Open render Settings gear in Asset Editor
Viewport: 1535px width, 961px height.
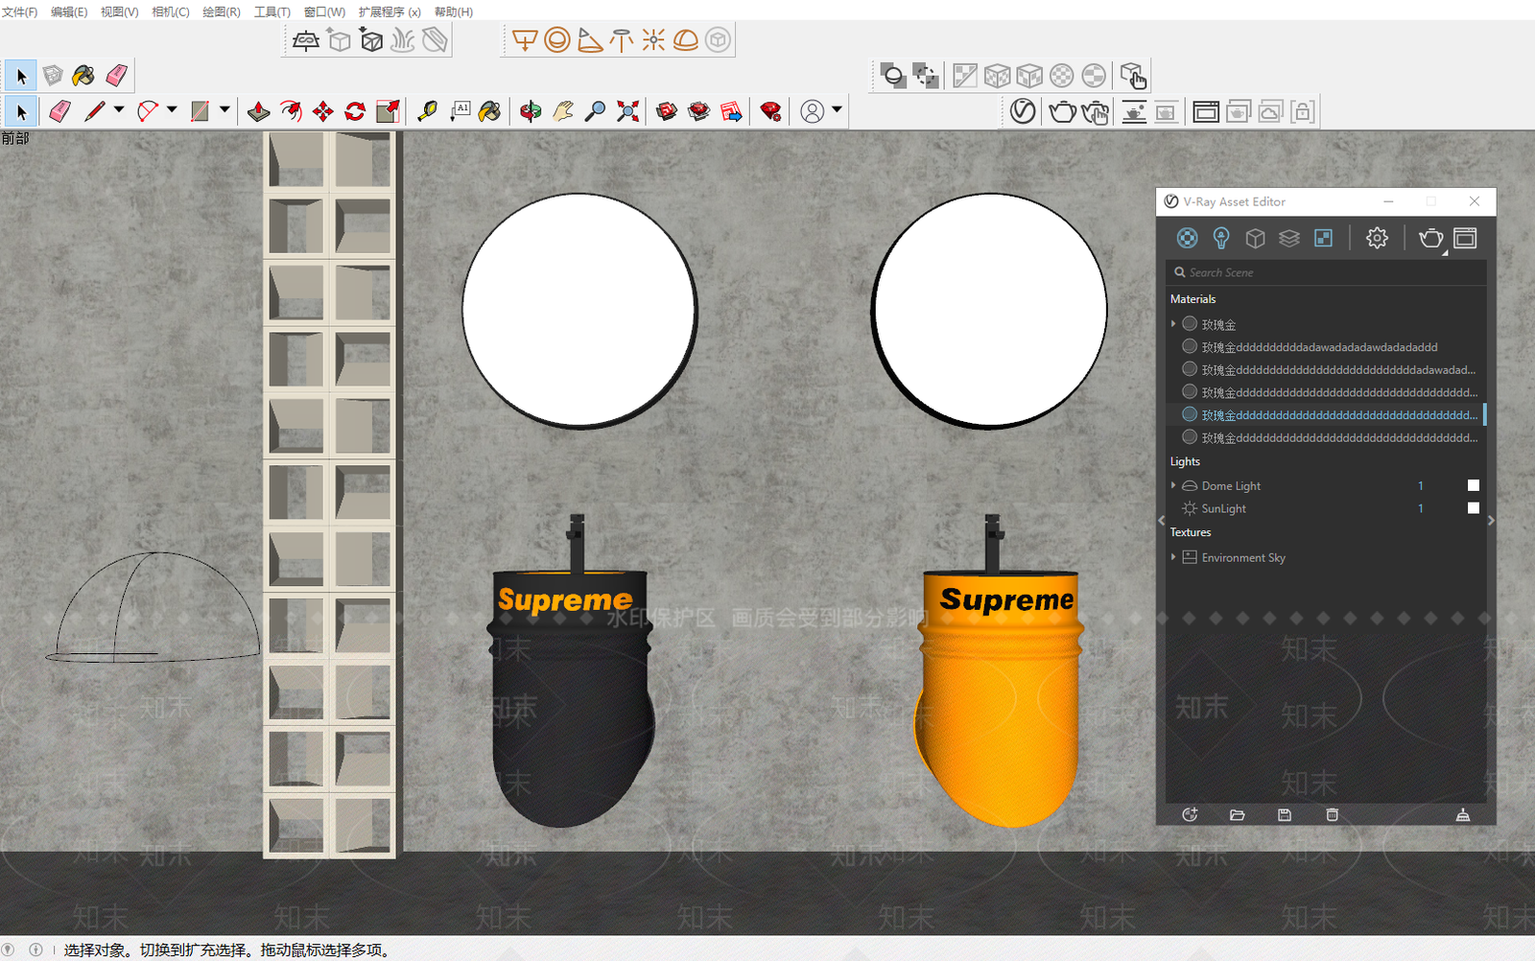pos(1377,238)
